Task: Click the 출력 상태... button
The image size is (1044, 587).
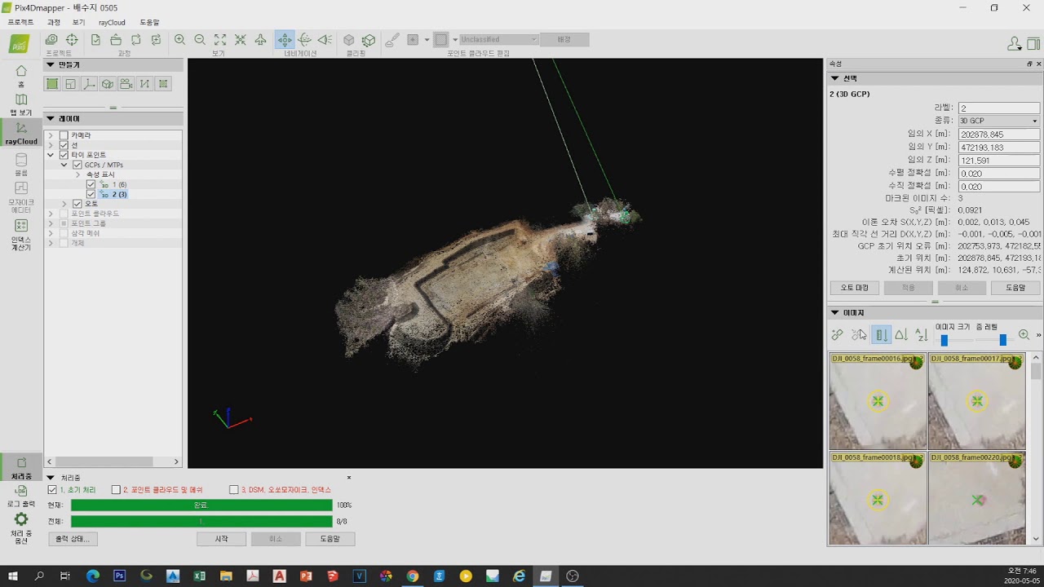Action: click(73, 539)
